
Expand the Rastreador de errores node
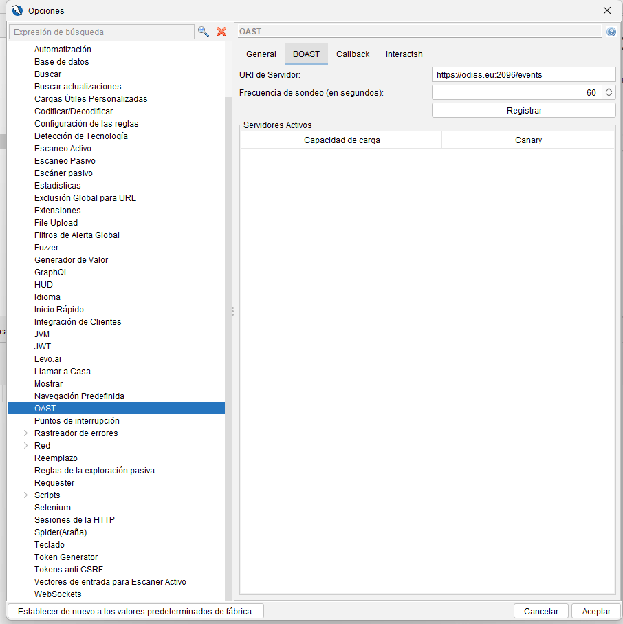click(x=26, y=433)
